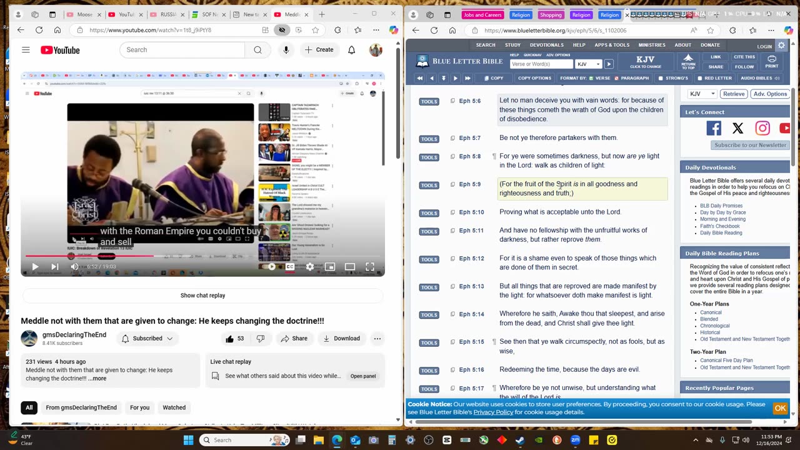Click the COPY toolbar button
The height and width of the screenshot is (450, 800).
click(494, 78)
